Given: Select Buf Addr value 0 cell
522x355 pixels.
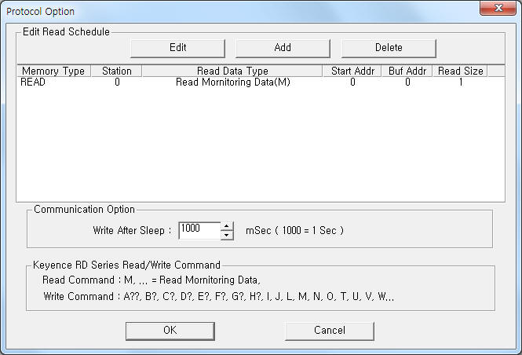Looking at the screenshot, I should (407, 82).
